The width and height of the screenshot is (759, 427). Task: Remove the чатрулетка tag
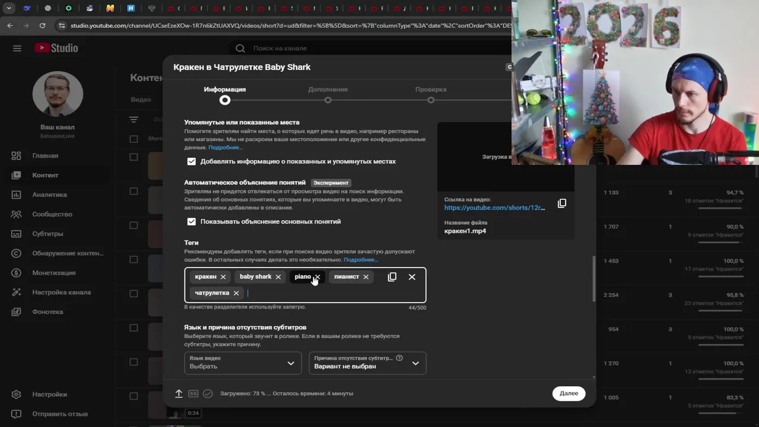[236, 293]
